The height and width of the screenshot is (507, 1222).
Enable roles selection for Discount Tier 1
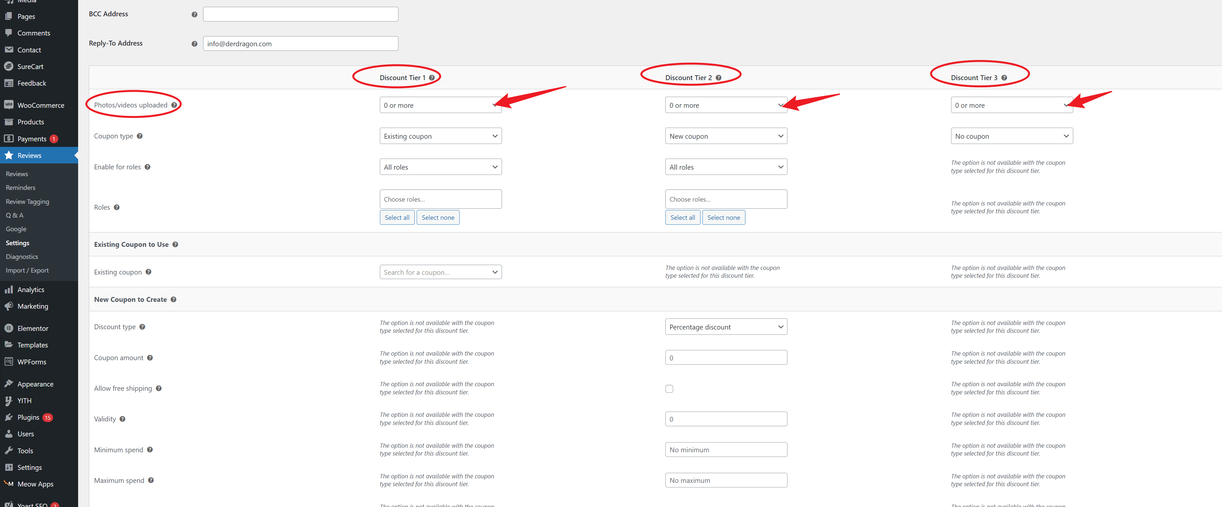[x=438, y=167]
